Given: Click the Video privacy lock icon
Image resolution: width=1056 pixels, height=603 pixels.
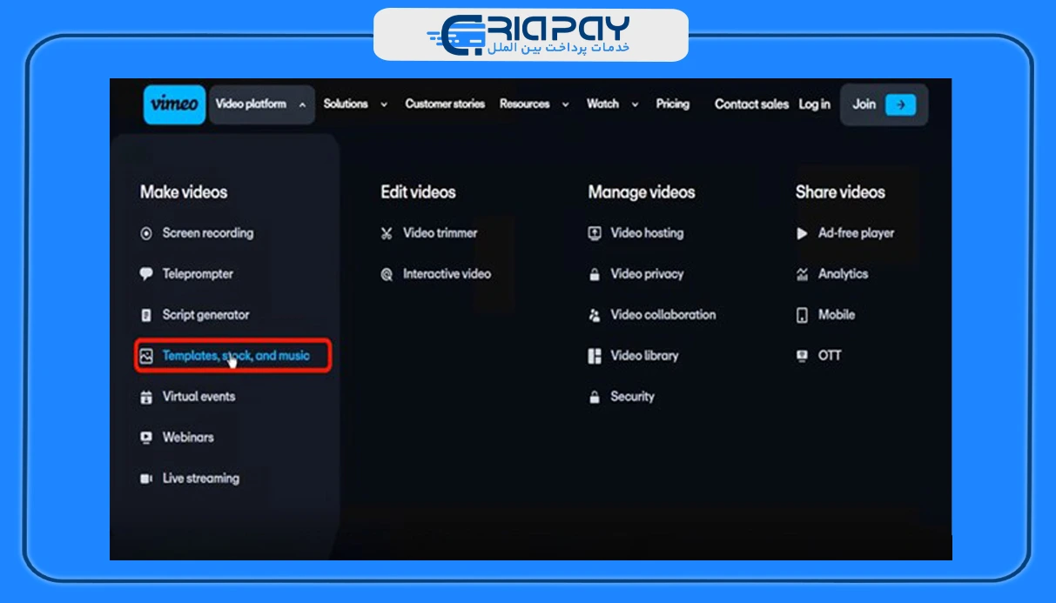Looking at the screenshot, I should [595, 274].
